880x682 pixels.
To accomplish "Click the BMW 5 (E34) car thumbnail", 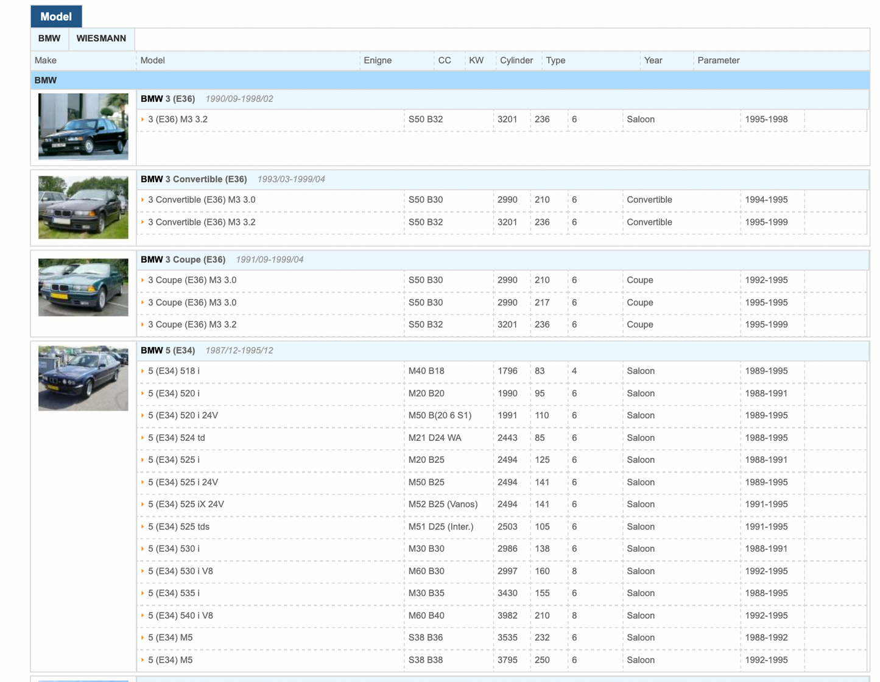I will (x=83, y=378).
